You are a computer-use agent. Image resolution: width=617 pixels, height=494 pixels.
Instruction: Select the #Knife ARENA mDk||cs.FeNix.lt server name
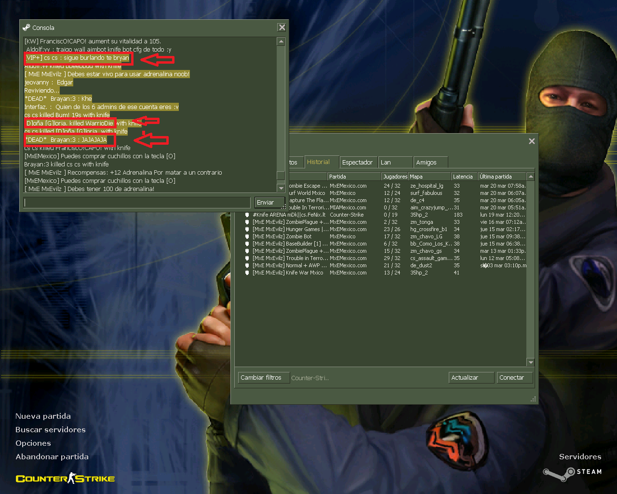[289, 215]
